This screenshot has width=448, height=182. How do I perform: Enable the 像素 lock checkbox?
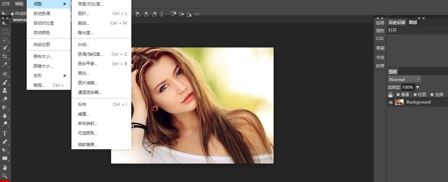398,95
